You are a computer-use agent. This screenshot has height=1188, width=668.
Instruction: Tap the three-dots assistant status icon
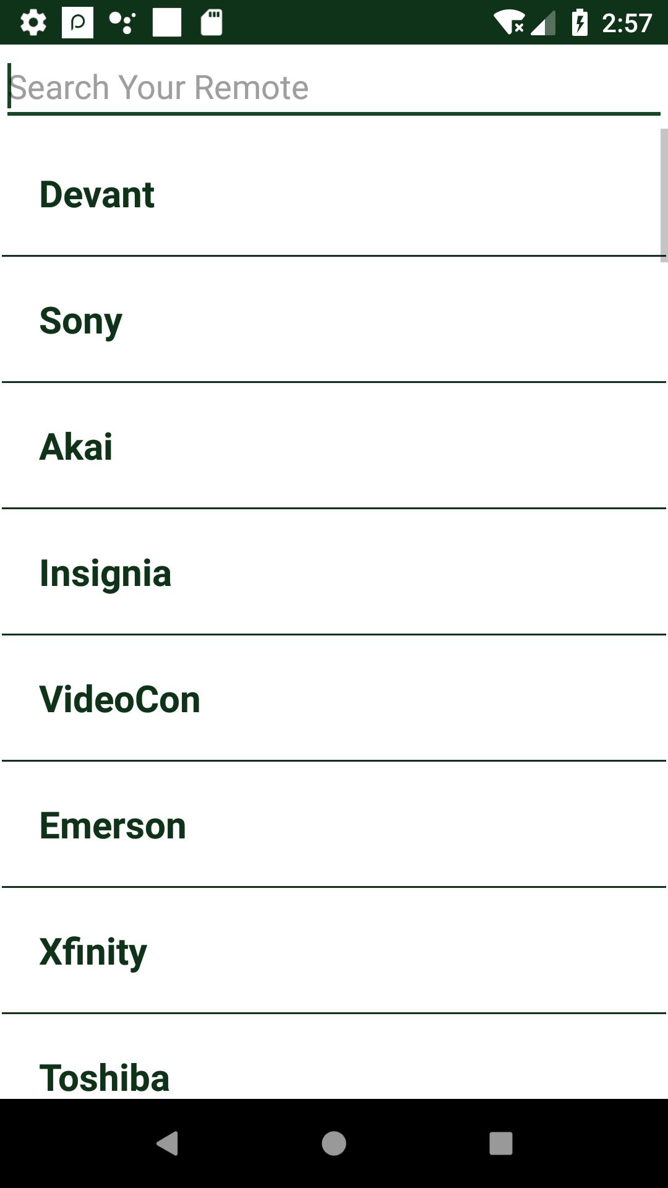click(122, 23)
